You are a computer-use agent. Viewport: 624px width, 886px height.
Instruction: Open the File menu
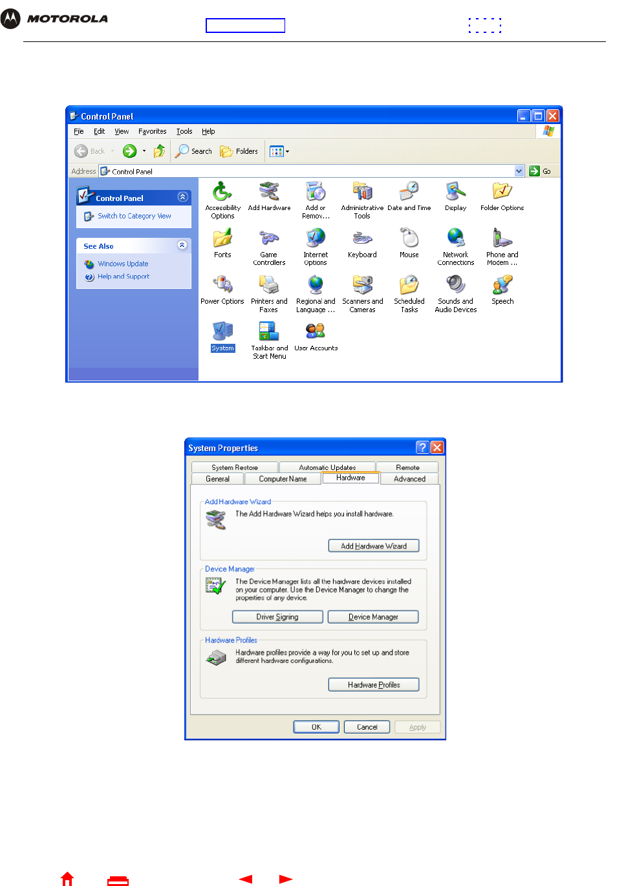point(79,131)
